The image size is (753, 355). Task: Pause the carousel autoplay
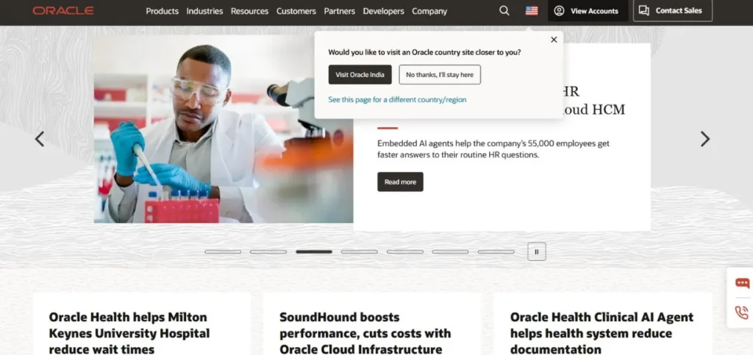537,251
